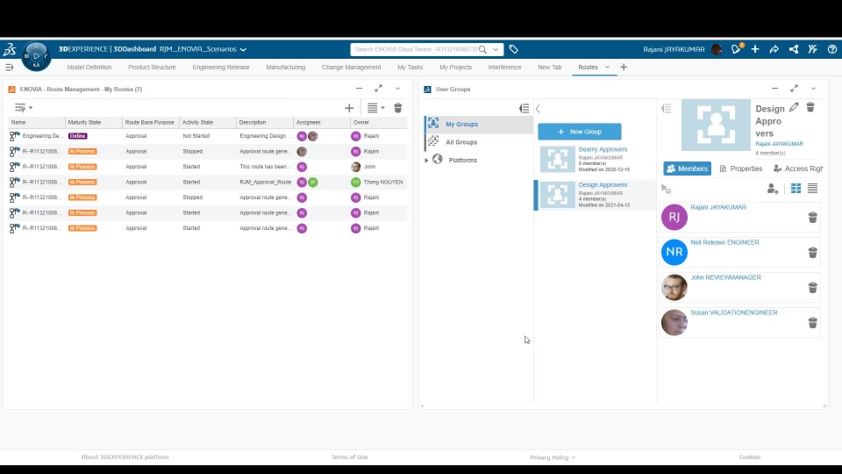The width and height of the screenshot is (842, 474).
Task: Switch to the Model Definition tab
Action: click(89, 68)
